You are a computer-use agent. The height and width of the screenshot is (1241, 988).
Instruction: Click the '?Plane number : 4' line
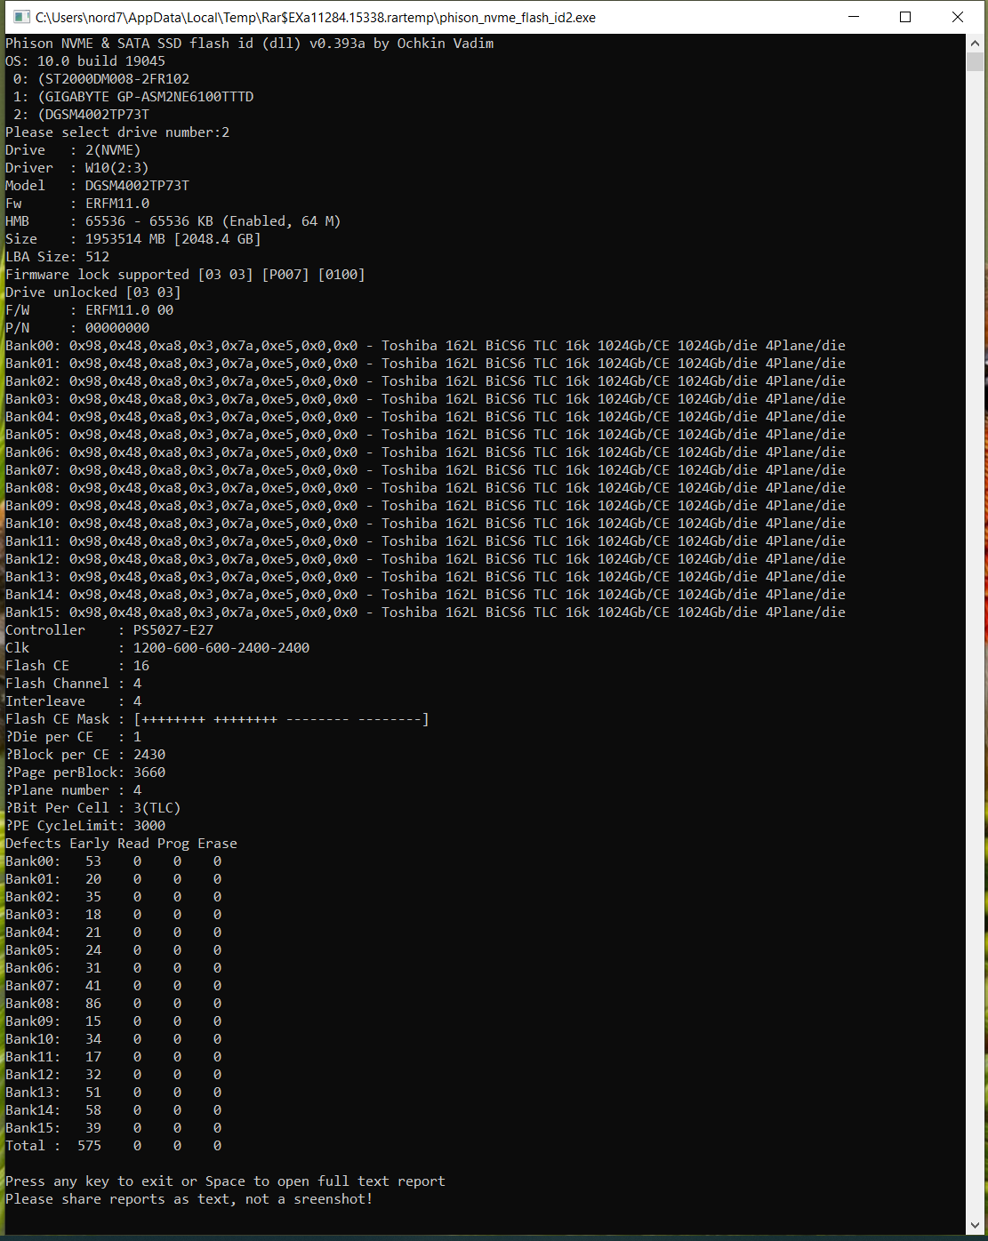(x=74, y=790)
